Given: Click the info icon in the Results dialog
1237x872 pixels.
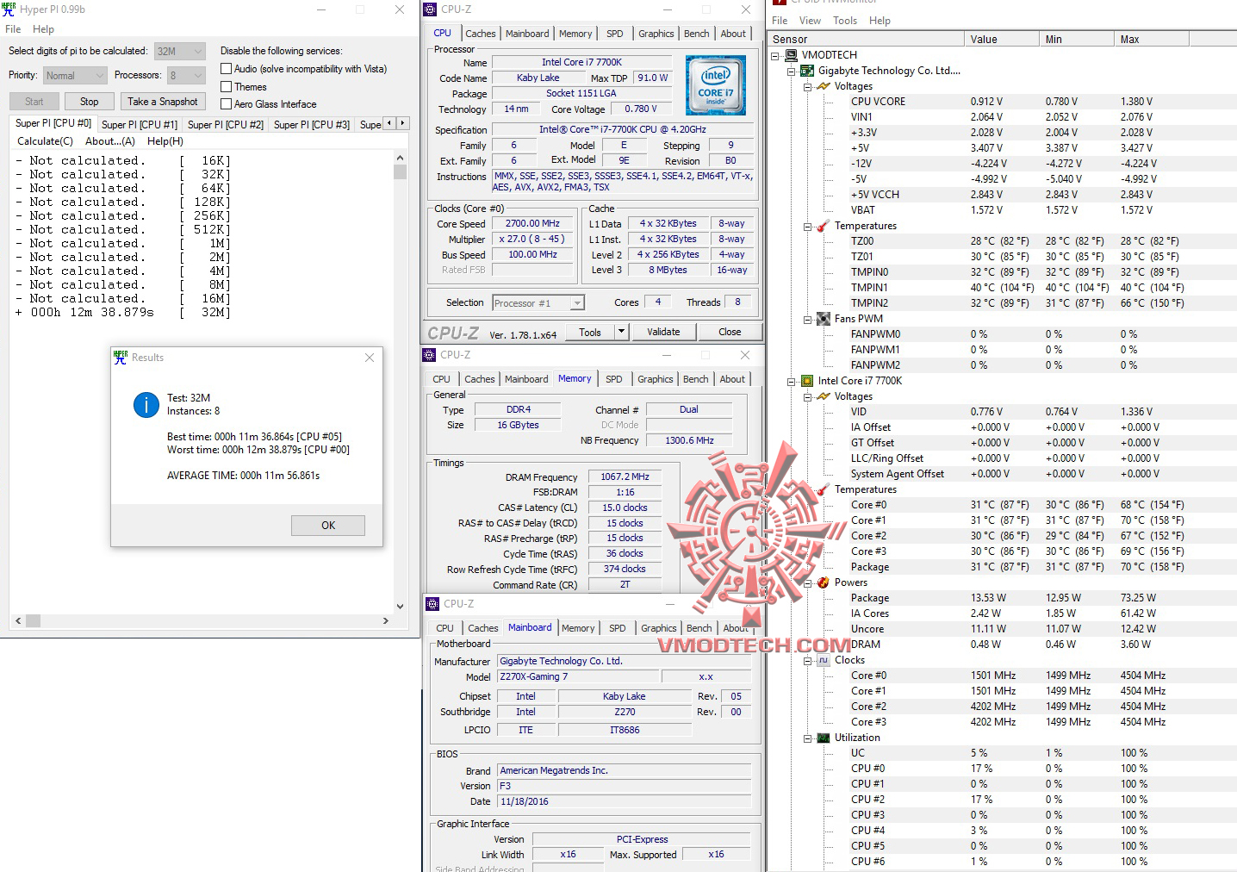Looking at the screenshot, I should tap(146, 405).
